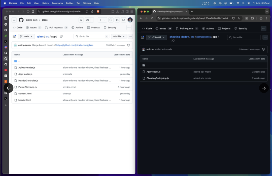Select Pull requests tab in glass repo

pyautogui.click(x=56, y=27)
